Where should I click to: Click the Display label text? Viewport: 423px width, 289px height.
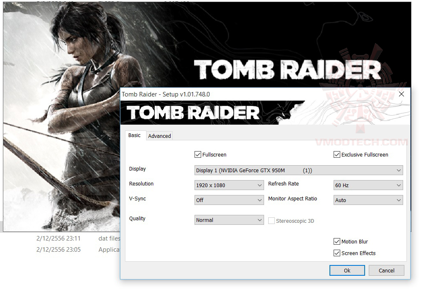coord(137,169)
